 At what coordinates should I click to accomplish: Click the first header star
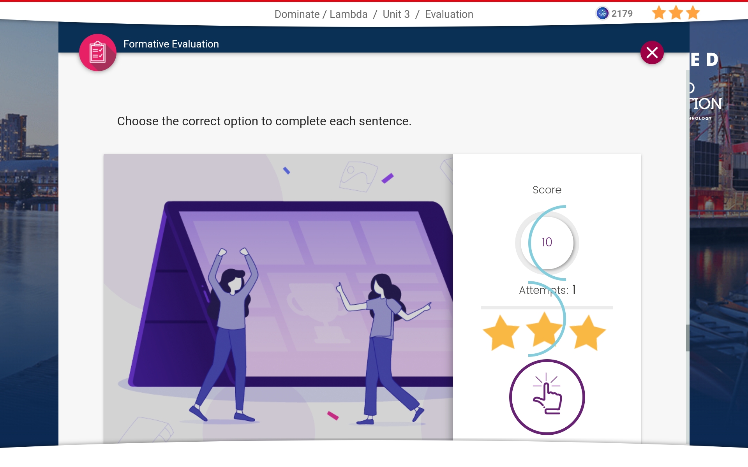(x=659, y=13)
